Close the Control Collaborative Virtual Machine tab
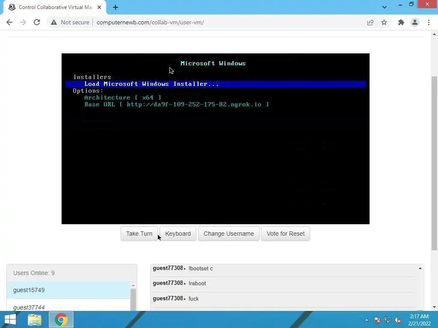Viewport: 438px width, 328px height. [x=99, y=7]
